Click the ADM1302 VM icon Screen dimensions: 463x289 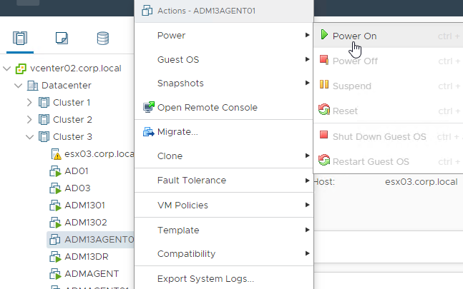55,223
